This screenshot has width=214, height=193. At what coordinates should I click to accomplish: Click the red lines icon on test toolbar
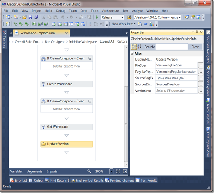(x=90, y=24)
